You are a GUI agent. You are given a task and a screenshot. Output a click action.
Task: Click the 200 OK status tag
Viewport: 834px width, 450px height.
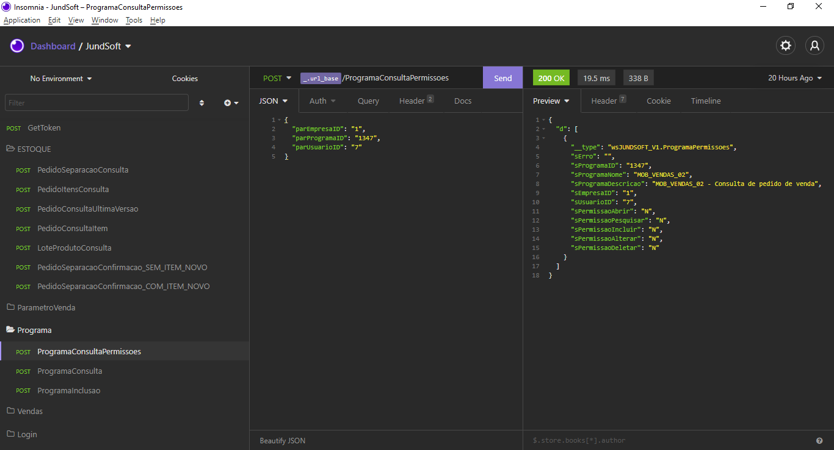click(x=551, y=78)
